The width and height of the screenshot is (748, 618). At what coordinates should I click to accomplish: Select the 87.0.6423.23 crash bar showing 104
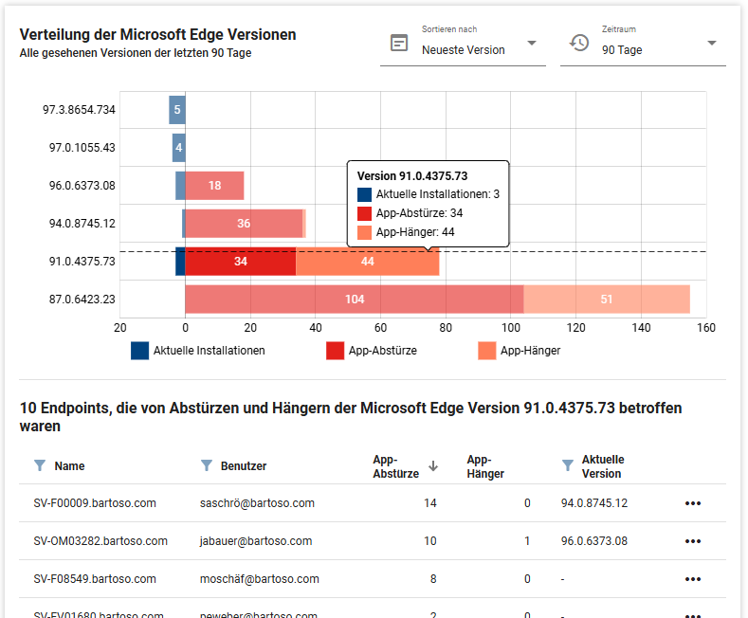pyautogui.click(x=354, y=300)
